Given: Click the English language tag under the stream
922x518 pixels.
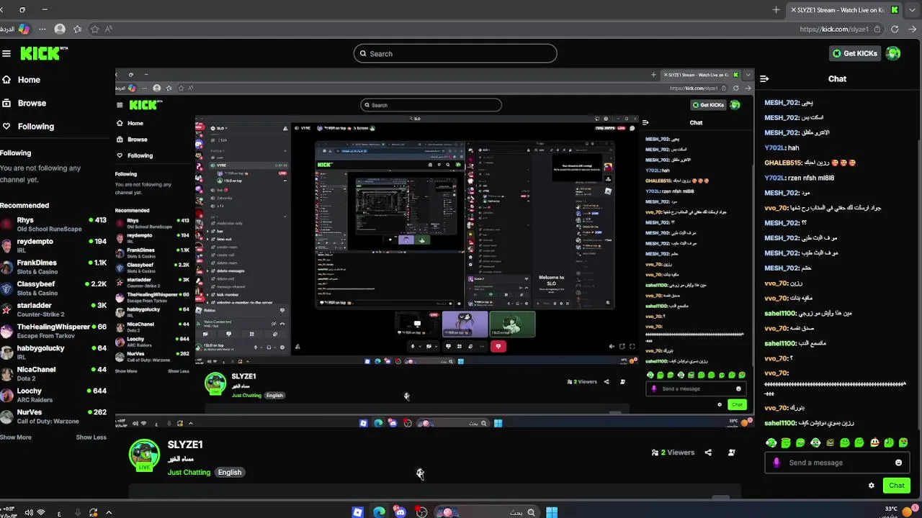Looking at the screenshot, I should [x=230, y=473].
